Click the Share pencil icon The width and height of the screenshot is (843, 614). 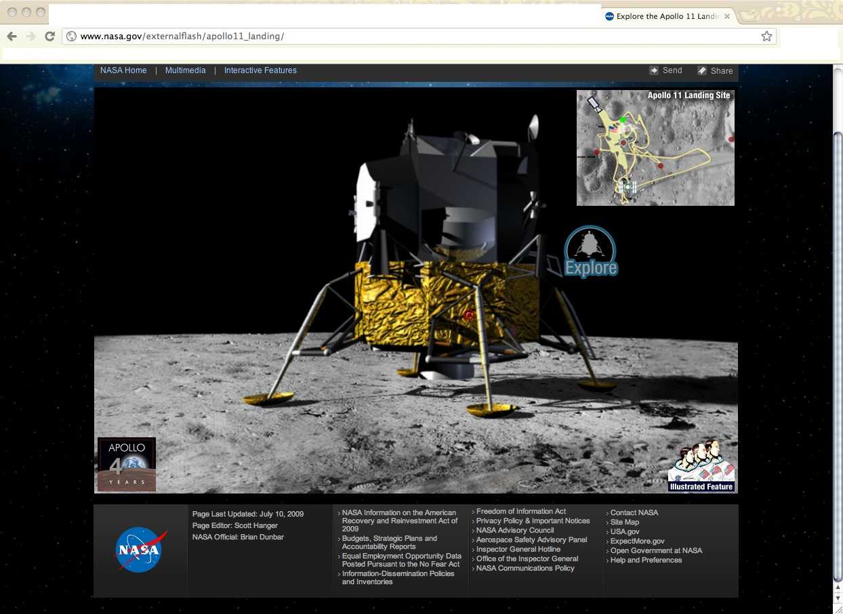coord(702,70)
